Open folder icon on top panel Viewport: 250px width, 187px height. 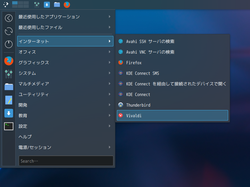pyautogui.click(x=57, y=5)
